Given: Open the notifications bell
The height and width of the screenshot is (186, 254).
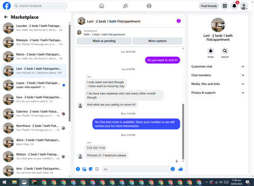Looking at the screenshot, I should point(234,6).
